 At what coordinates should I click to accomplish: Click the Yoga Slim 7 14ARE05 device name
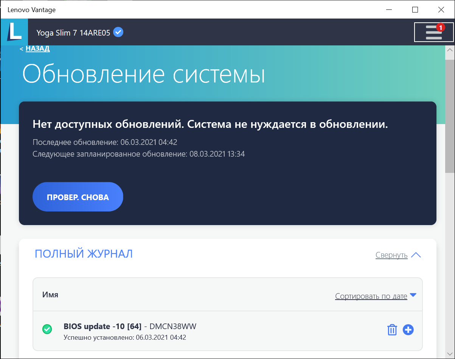(x=73, y=33)
